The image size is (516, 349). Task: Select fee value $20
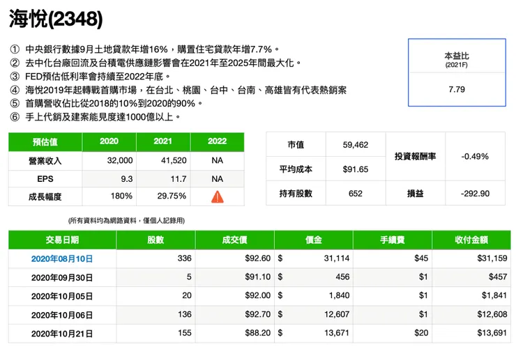pos(421,332)
